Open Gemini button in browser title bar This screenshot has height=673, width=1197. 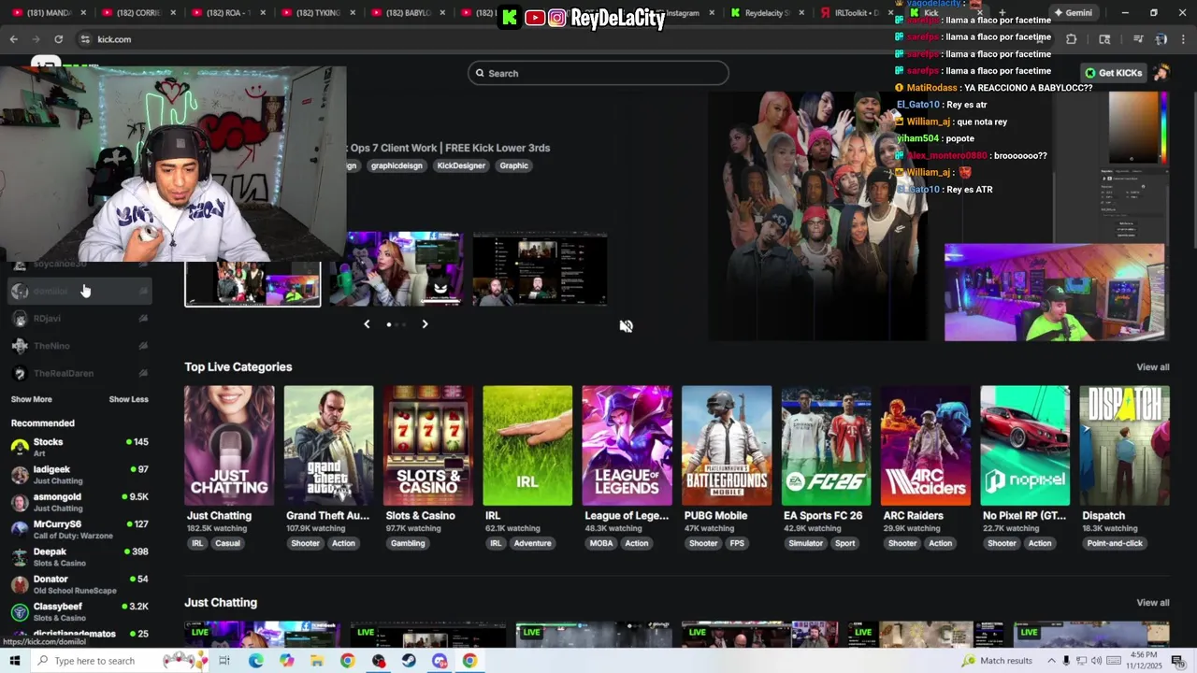(1073, 13)
